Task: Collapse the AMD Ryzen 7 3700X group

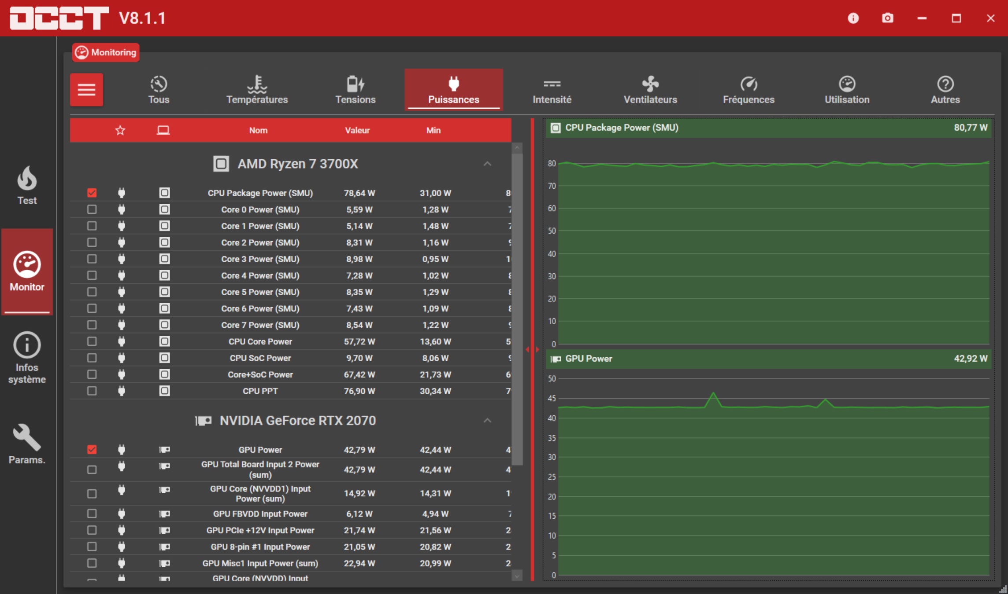Action: coord(487,164)
